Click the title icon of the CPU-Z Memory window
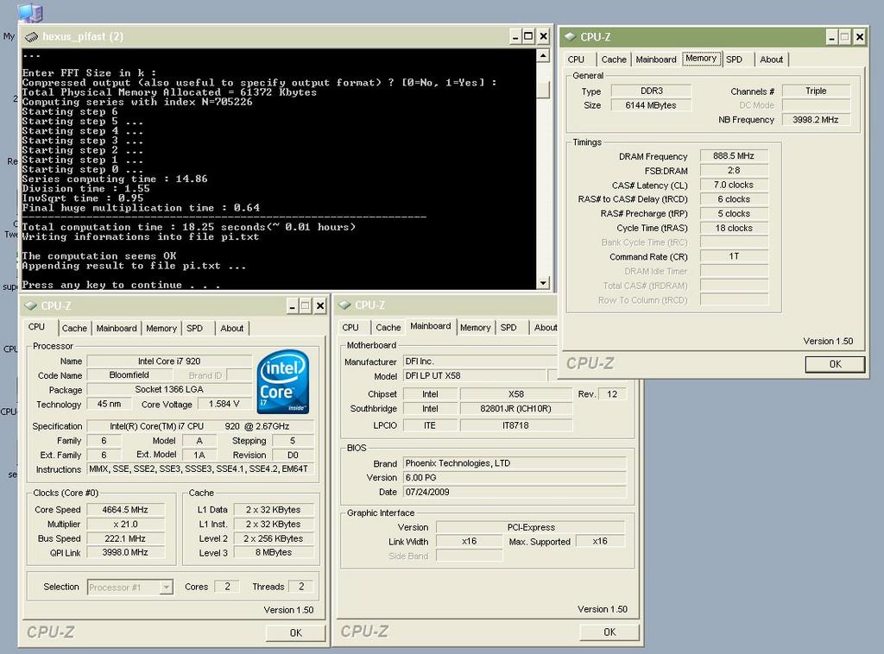 pos(571,36)
